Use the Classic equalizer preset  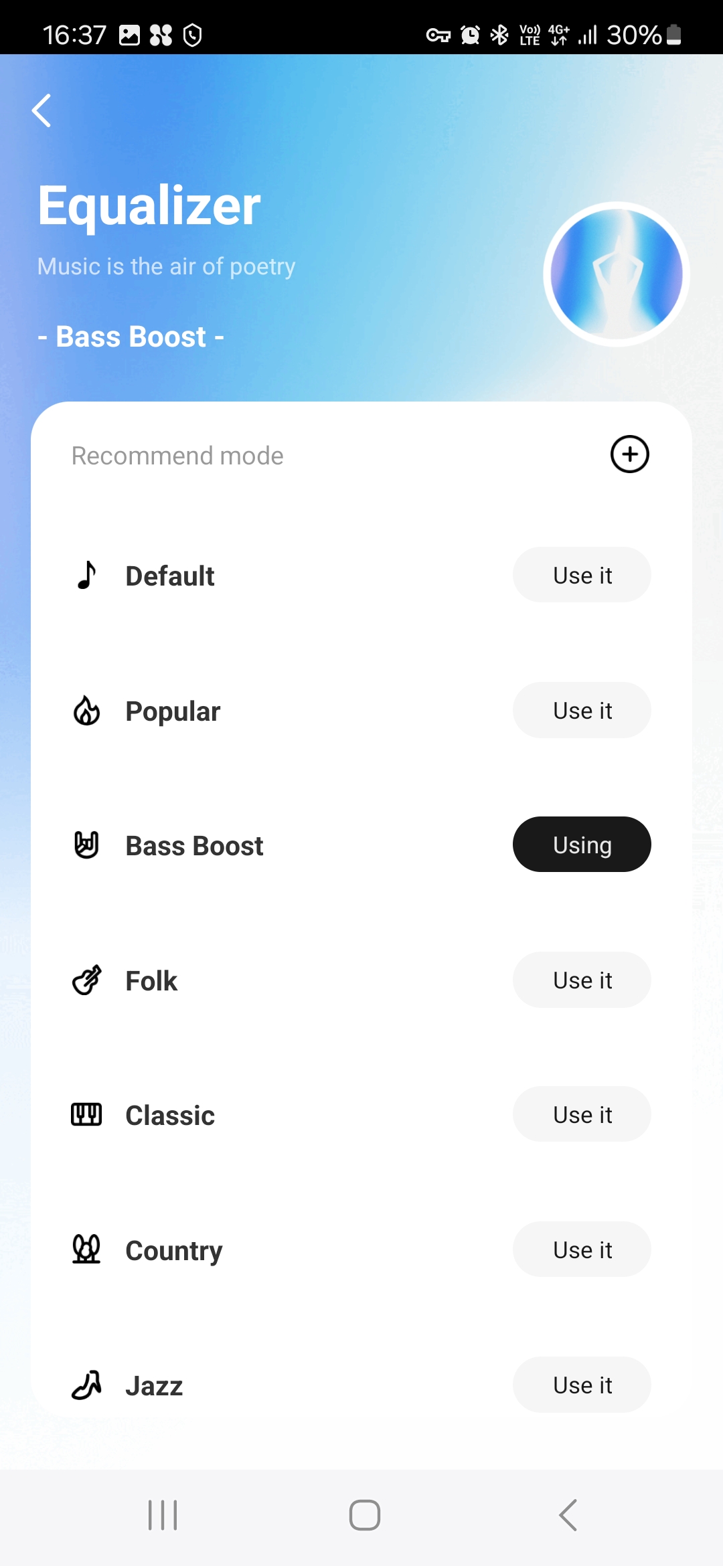tap(582, 1115)
